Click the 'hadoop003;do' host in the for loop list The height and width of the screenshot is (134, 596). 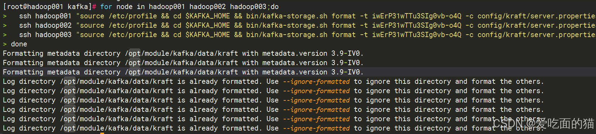pyautogui.click(x=254, y=7)
